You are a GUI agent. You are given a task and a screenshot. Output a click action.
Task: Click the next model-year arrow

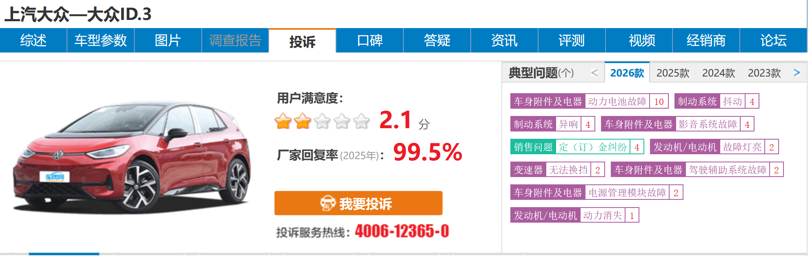click(x=797, y=72)
